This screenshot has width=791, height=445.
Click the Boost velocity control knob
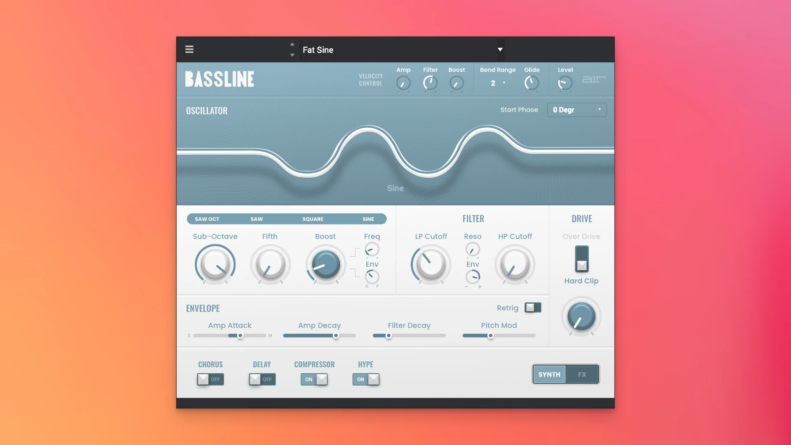click(456, 82)
